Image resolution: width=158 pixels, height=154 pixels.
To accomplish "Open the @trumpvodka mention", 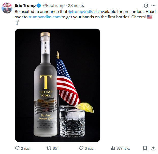I will pos(81,11).
